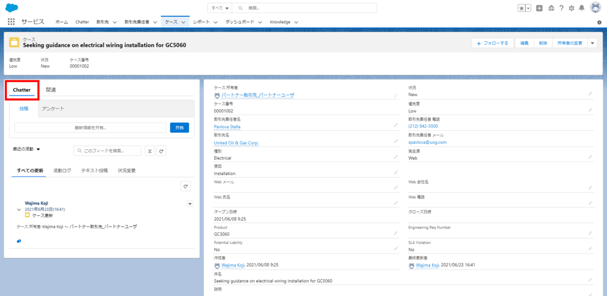Open the Knowledge nav dropdown chevron

click(x=296, y=22)
